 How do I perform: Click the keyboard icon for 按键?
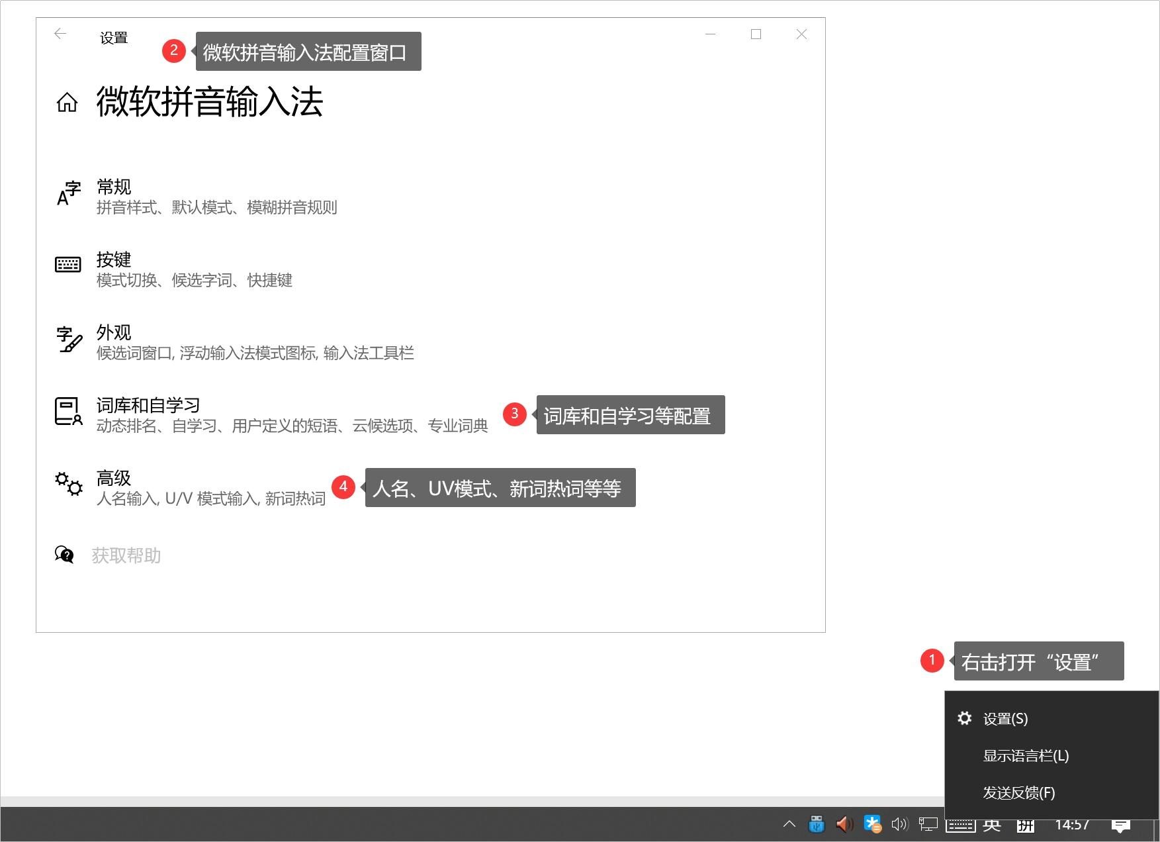click(68, 265)
